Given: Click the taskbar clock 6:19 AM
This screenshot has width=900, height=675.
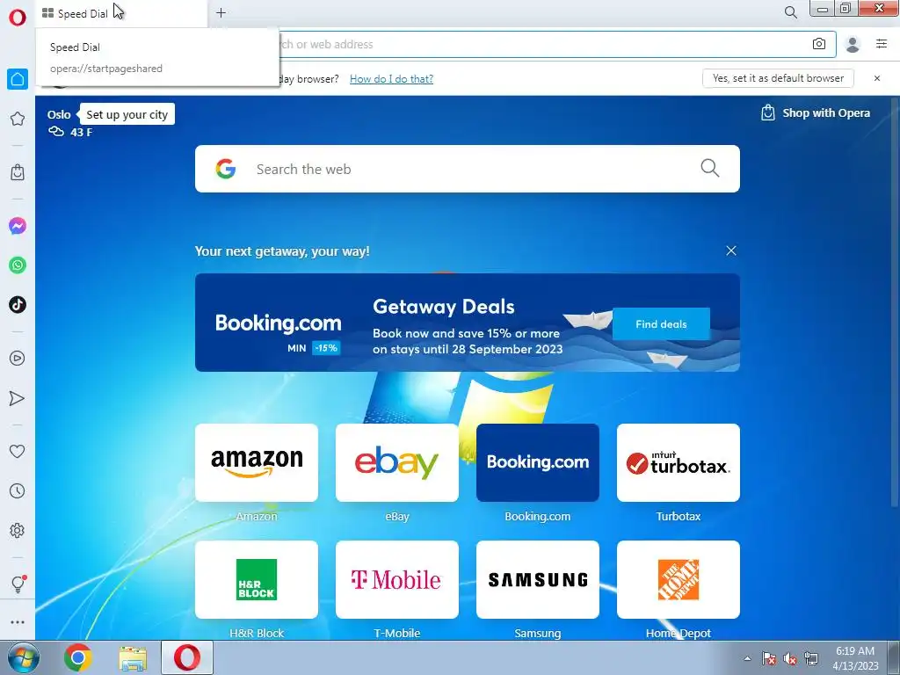Looking at the screenshot, I should [x=855, y=651].
